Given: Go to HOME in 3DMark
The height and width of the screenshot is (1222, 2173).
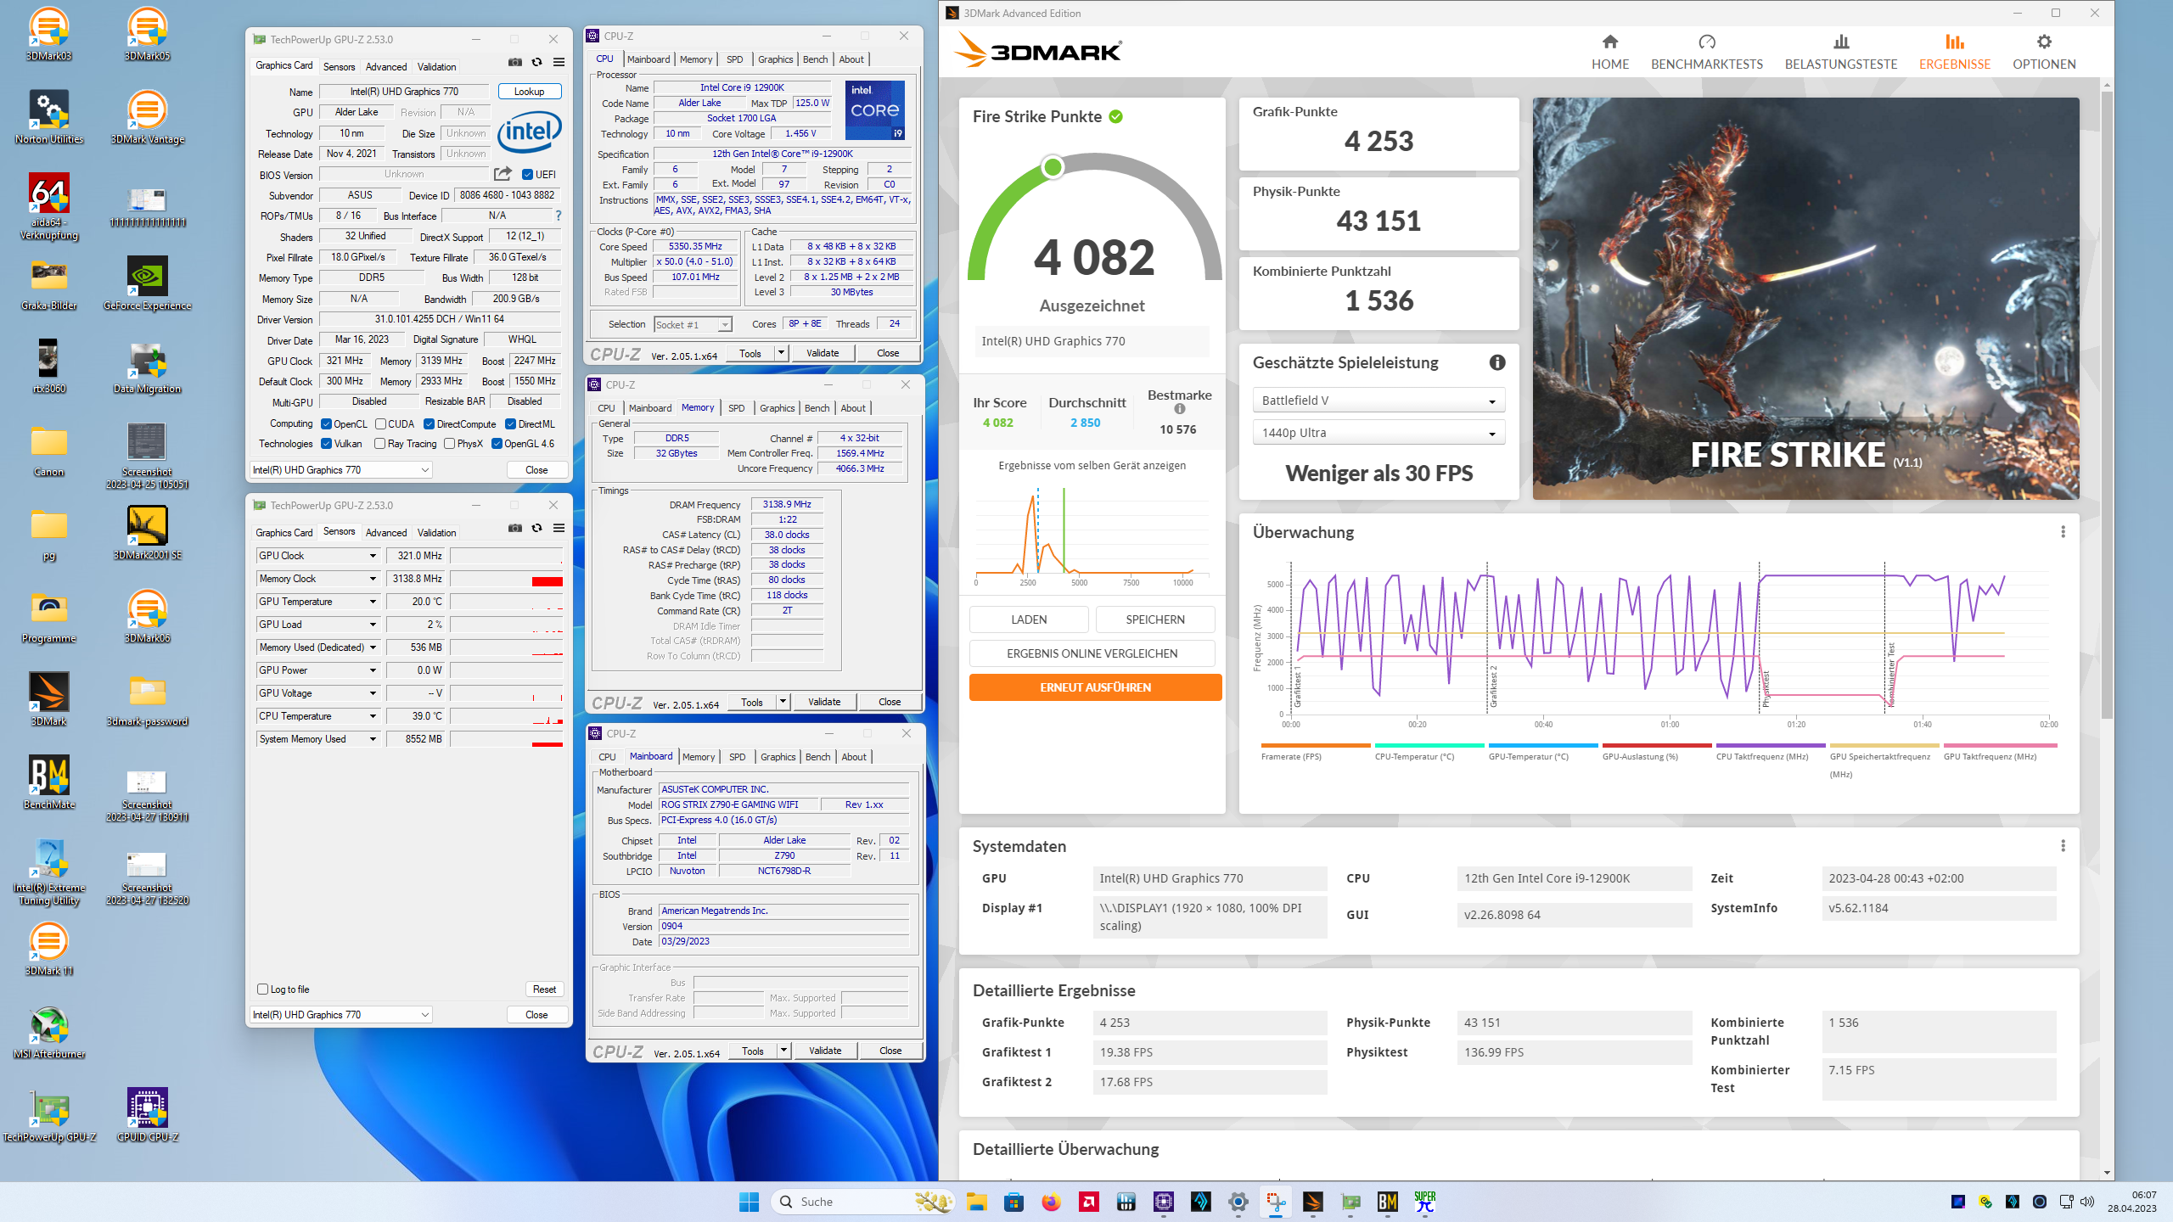Looking at the screenshot, I should [1609, 52].
